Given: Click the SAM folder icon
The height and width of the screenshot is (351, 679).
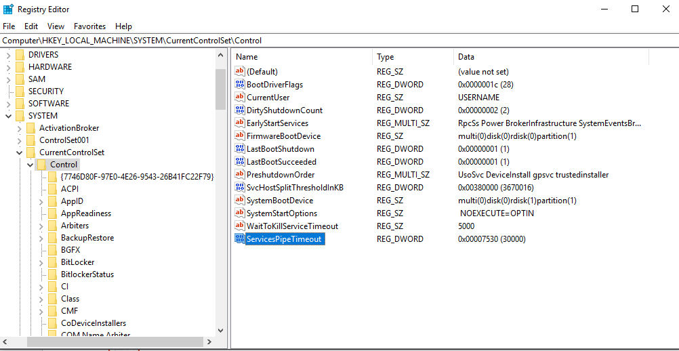Looking at the screenshot, I should click(20, 79).
